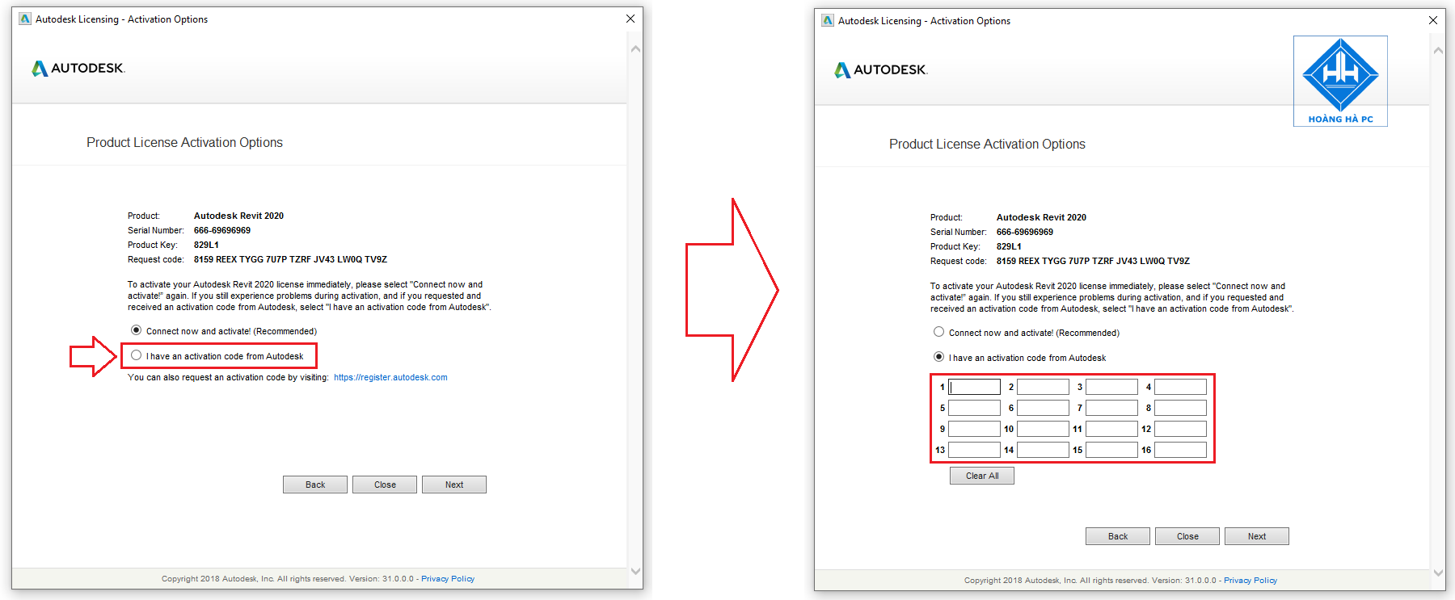Click scroll-up arrow in left window
1455x600 pixels.
tap(635, 49)
